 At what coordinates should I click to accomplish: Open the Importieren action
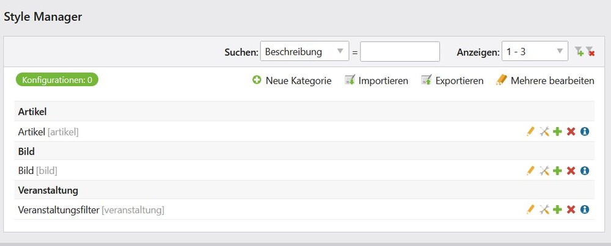[376, 80]
